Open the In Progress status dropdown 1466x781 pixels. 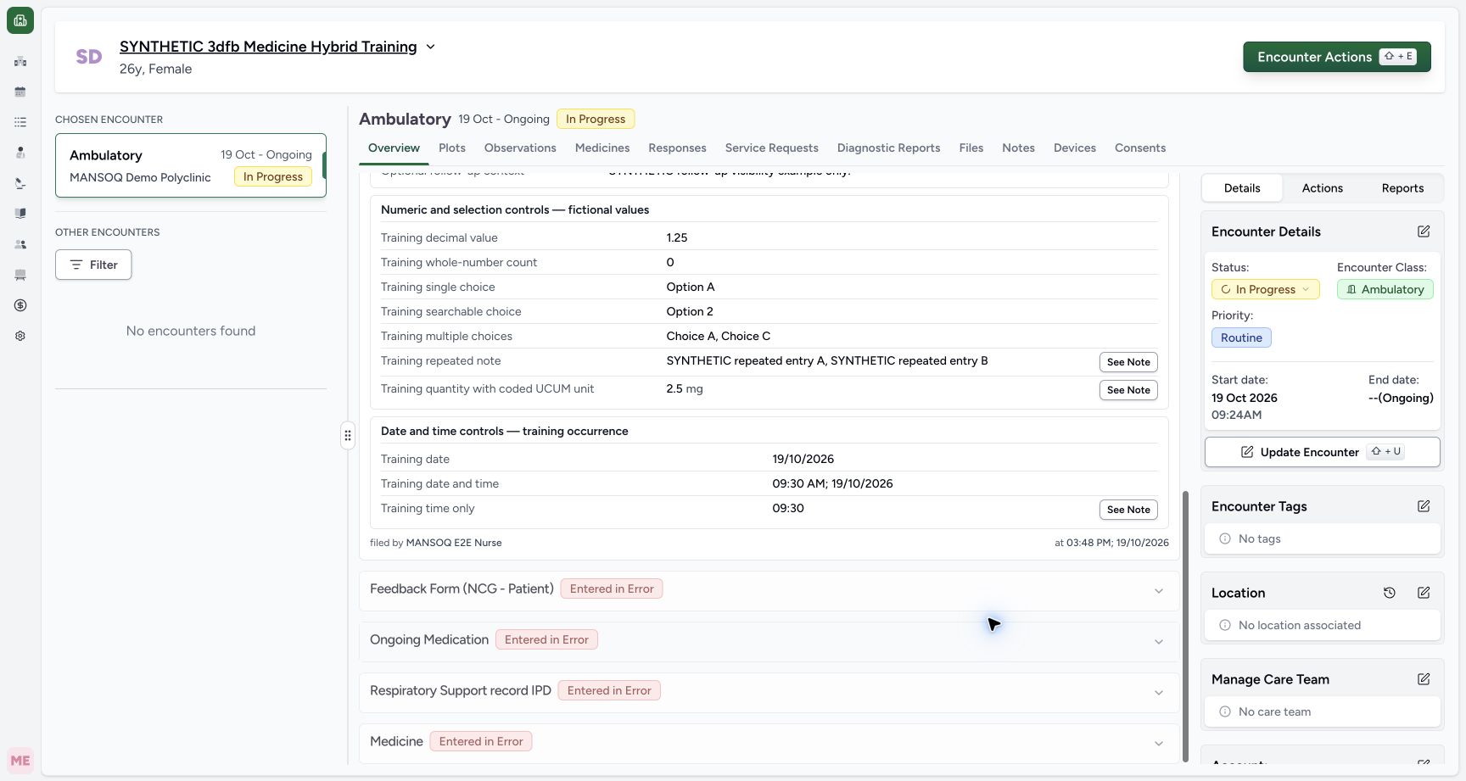(x=1265, y=289)
